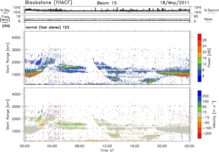The height and width of the screenshot is (152, 219).
Task: Click the date '18/May/2011'
Action: coord(175,3)
